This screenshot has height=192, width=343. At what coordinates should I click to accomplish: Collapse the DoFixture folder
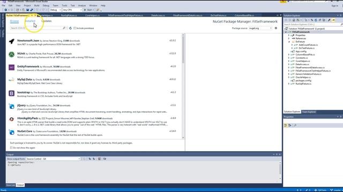[x=289, y=42]
